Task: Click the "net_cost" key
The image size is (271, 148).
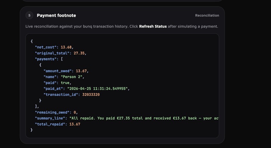Action: tap(46, 47)
